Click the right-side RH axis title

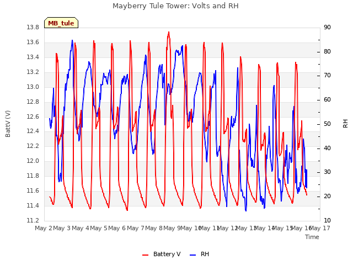345,124
